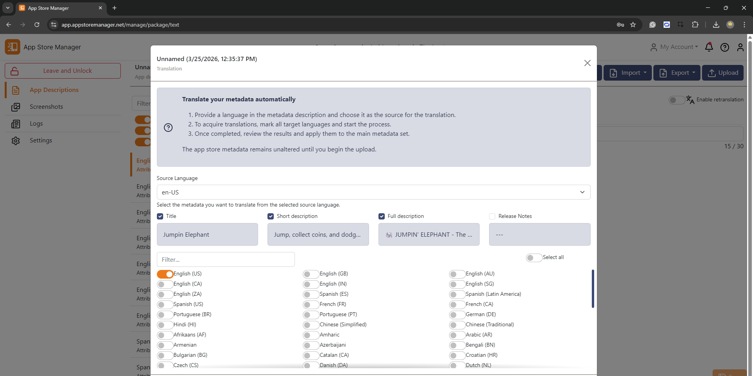Close the Translation dialog with X

(x=587, y=63)
